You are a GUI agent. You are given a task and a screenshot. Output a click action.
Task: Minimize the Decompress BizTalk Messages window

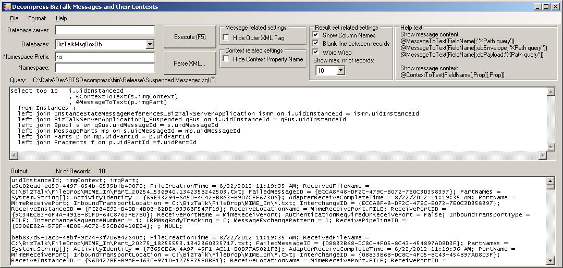537,6
